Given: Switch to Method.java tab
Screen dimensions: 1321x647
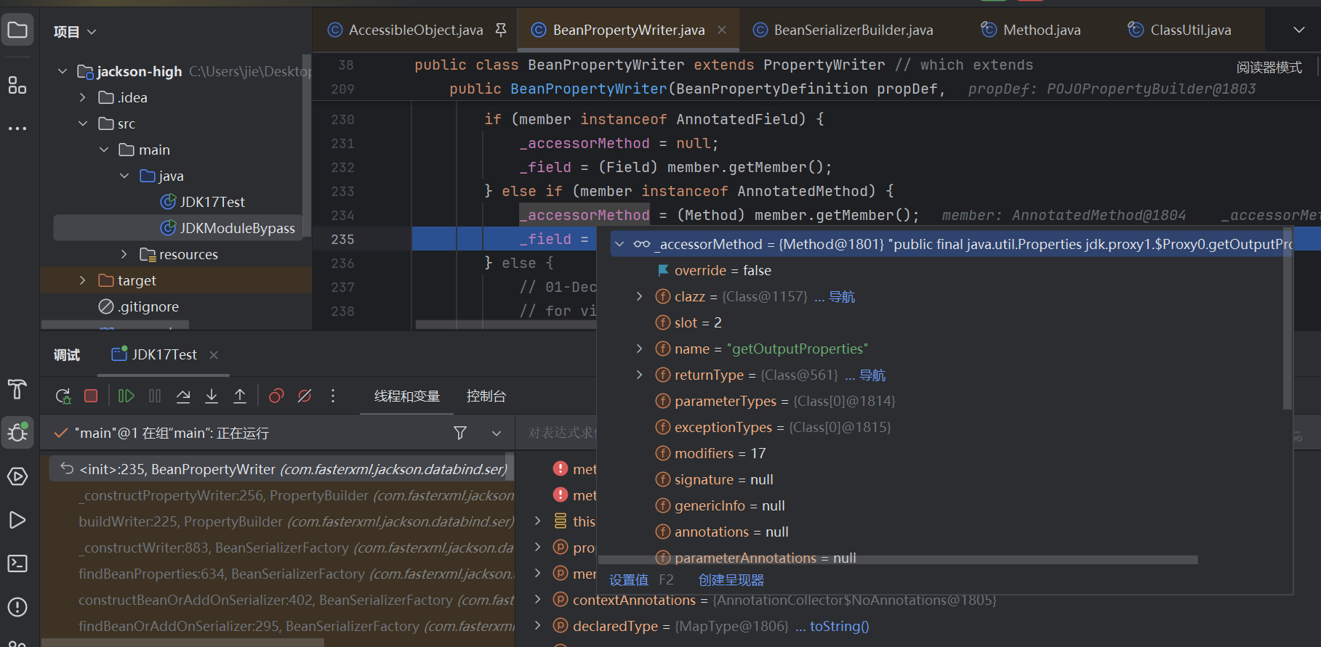Looking at the screenshot, I should click(x=1031, y=30).
